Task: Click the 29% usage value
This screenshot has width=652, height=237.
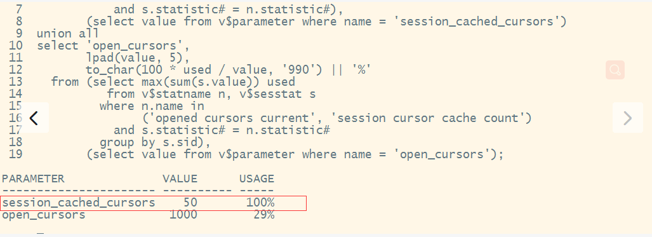Action: click(263, 215)
